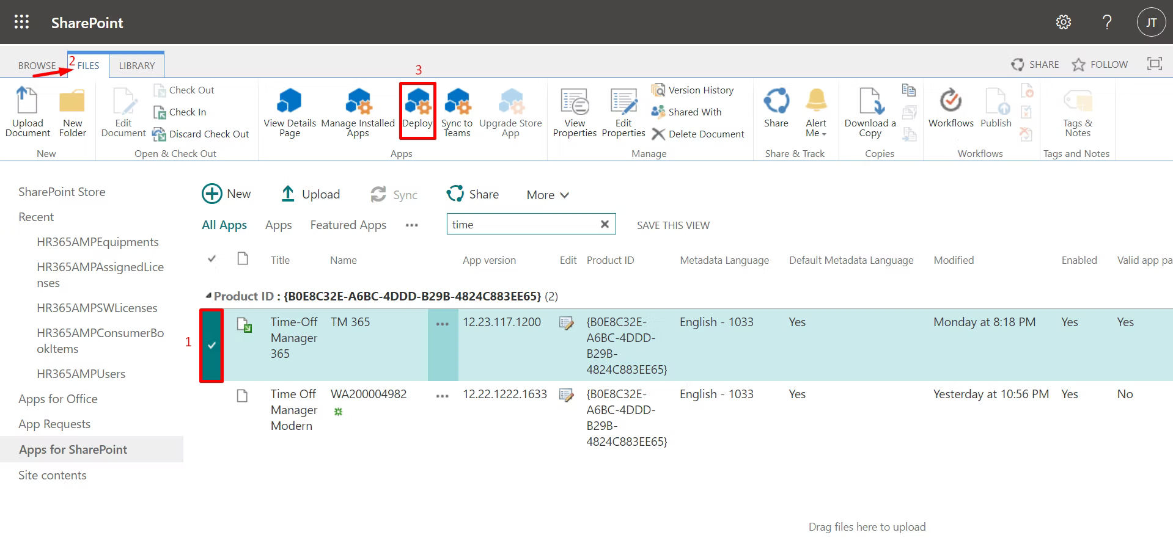Open the SharePoint app launcher grid
The height and width of the screenshot is (549, 1173).
pos(21,23)
